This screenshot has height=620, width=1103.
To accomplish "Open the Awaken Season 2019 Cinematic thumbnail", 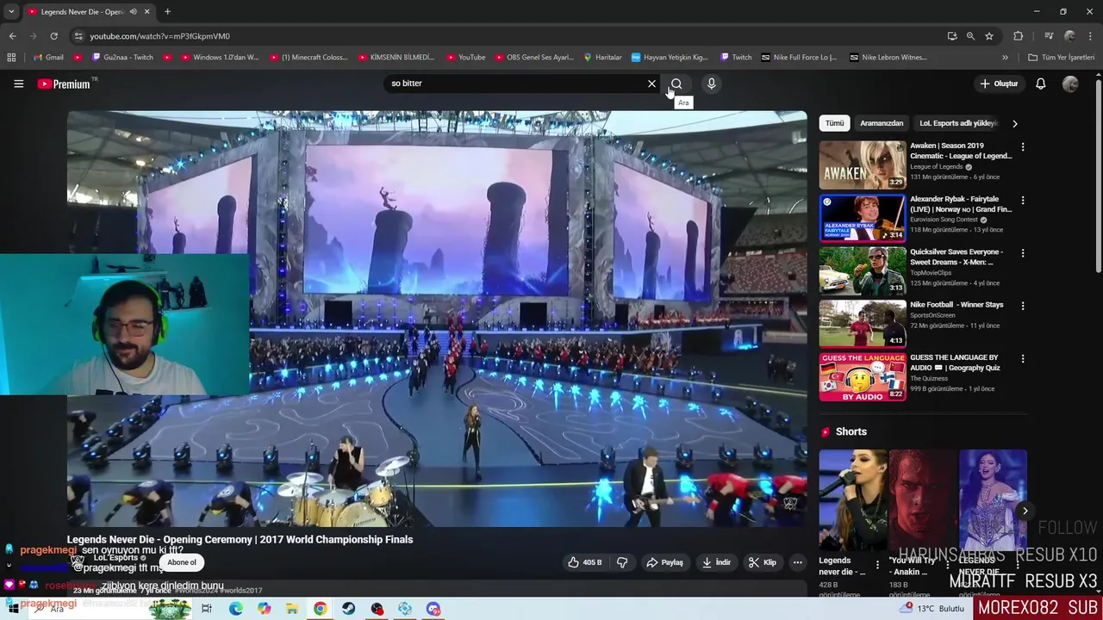I will click(x=863, y=165).
